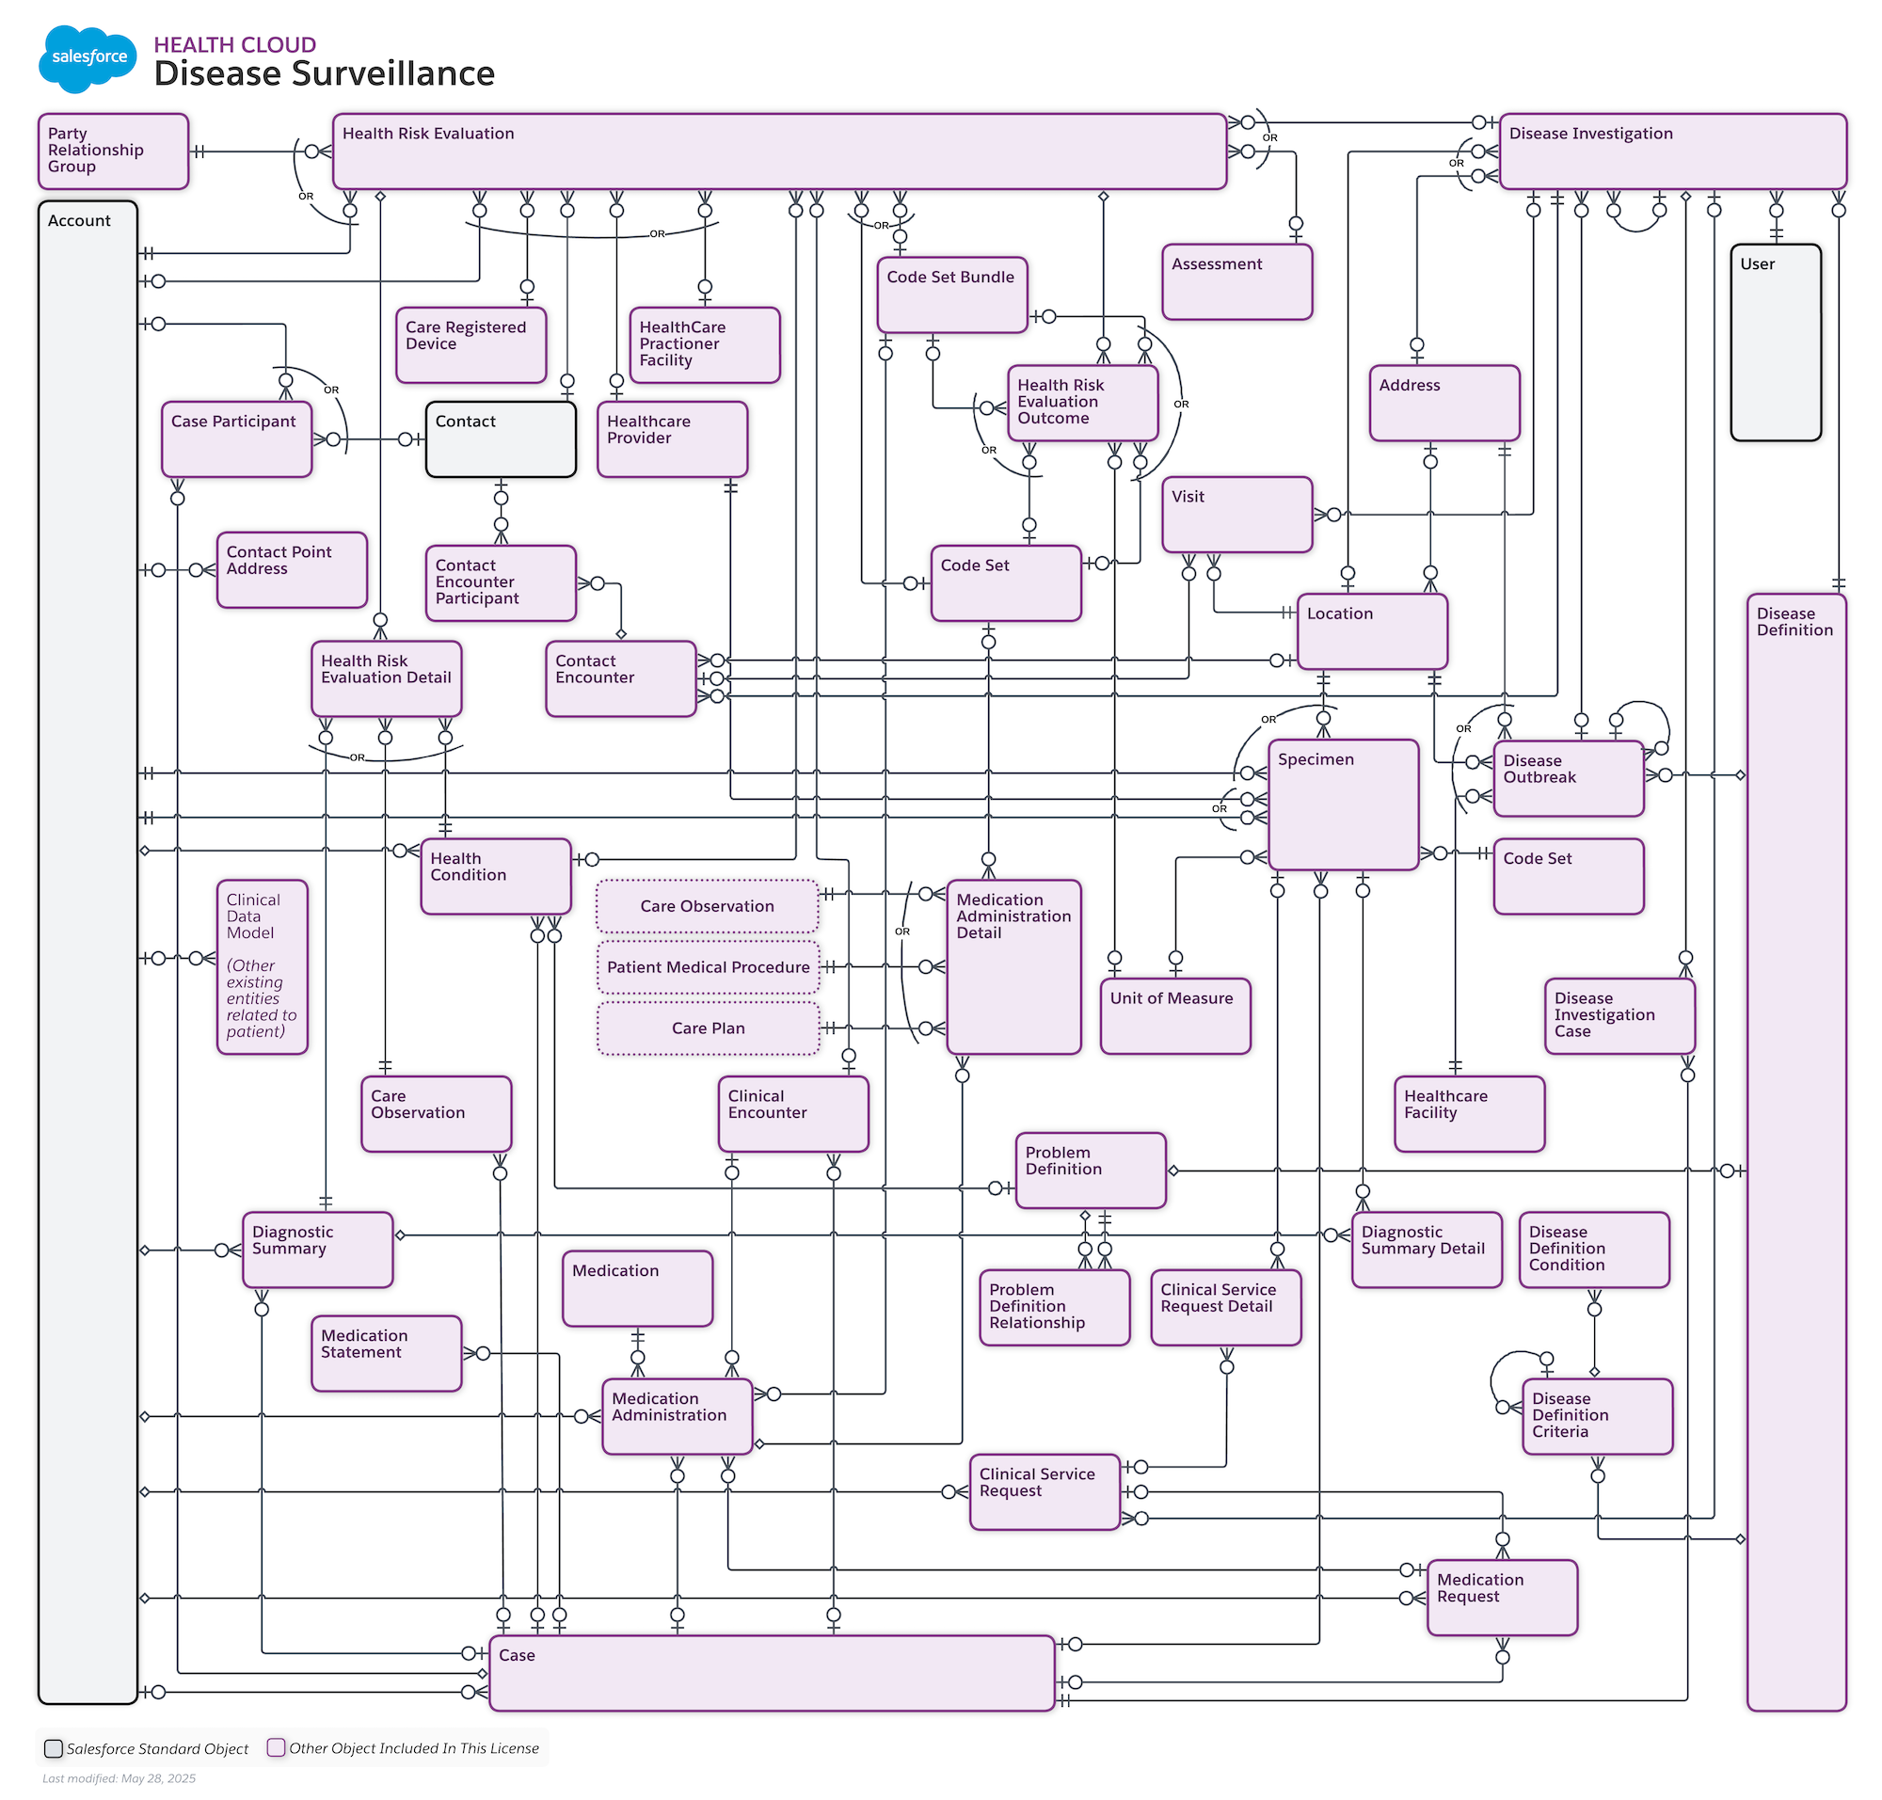Image resolution: width=1882 pixels, height=1800 pixels.
Task: Click the Address entity box
Action: 1444,403
